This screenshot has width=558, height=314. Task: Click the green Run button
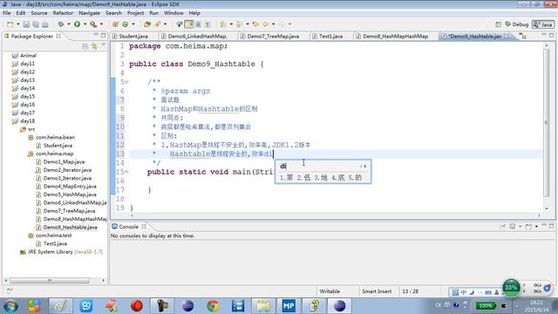[78, 24]
